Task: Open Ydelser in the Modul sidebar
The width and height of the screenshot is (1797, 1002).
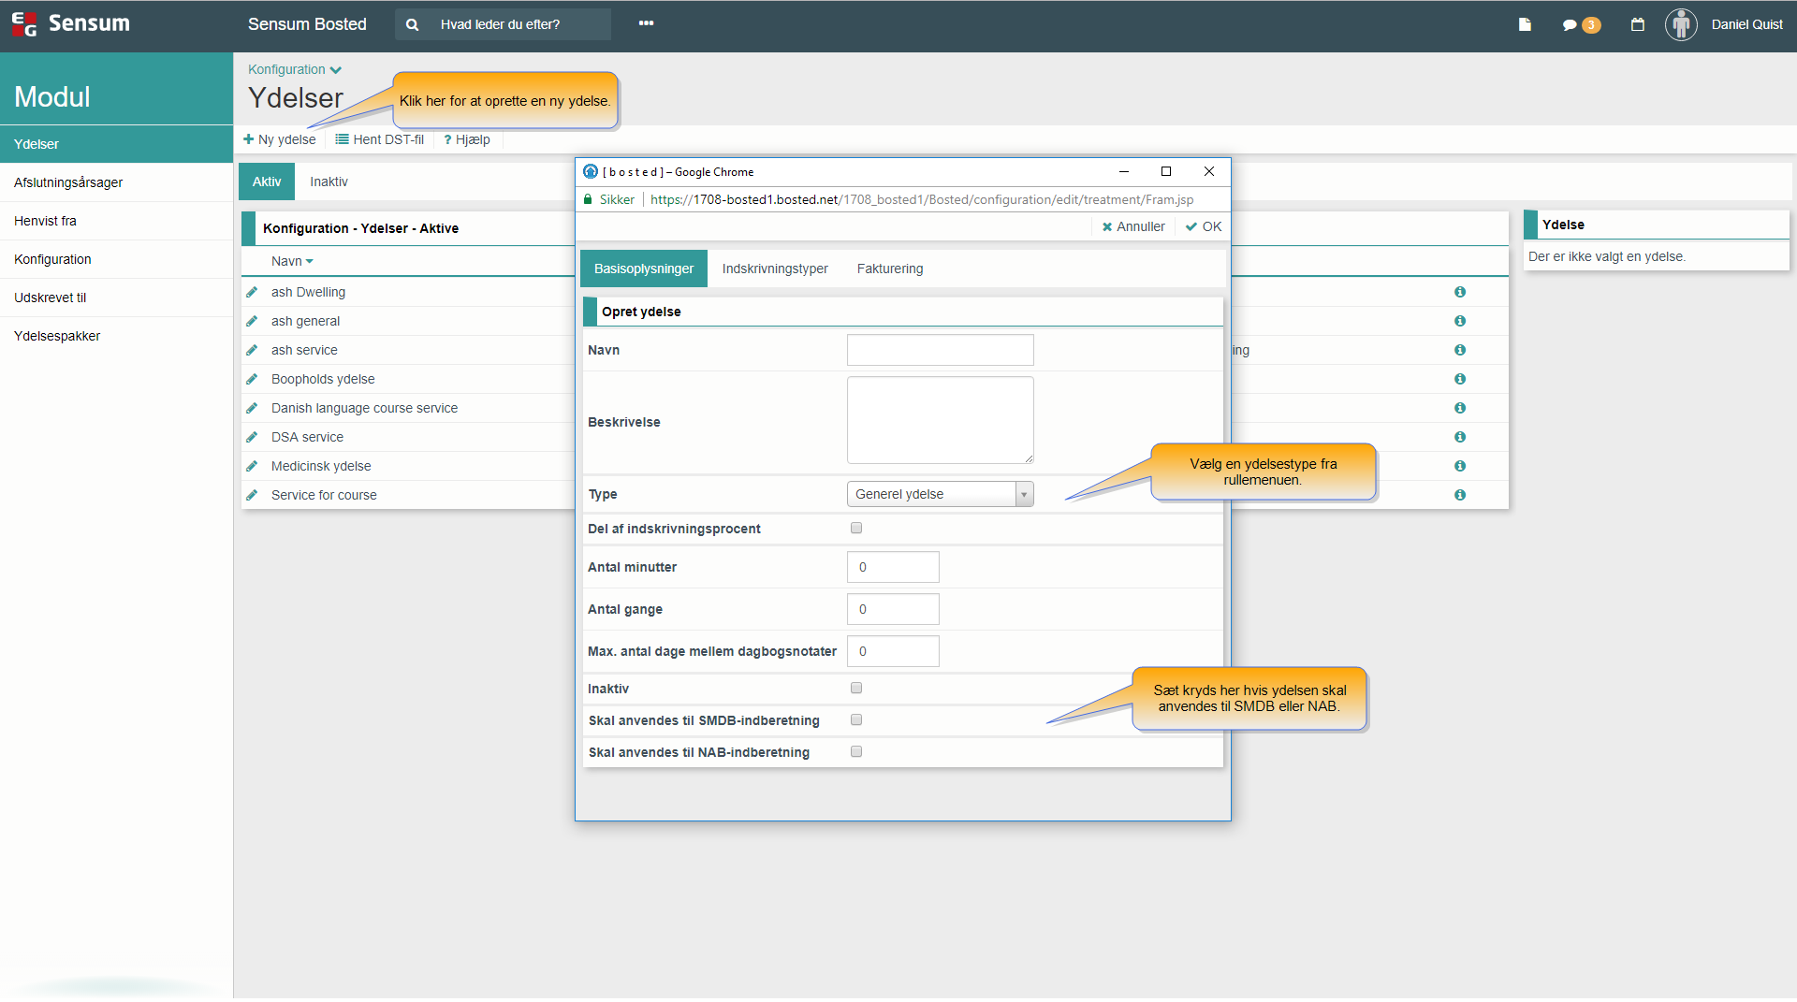Action: 116,144
